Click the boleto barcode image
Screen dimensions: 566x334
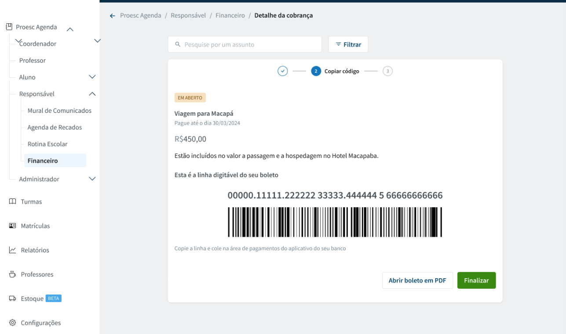pyautogui.click(x=335, y=222)
